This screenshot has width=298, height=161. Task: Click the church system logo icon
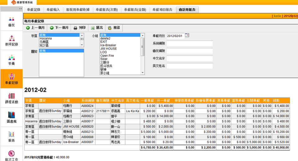pos(14,2)
